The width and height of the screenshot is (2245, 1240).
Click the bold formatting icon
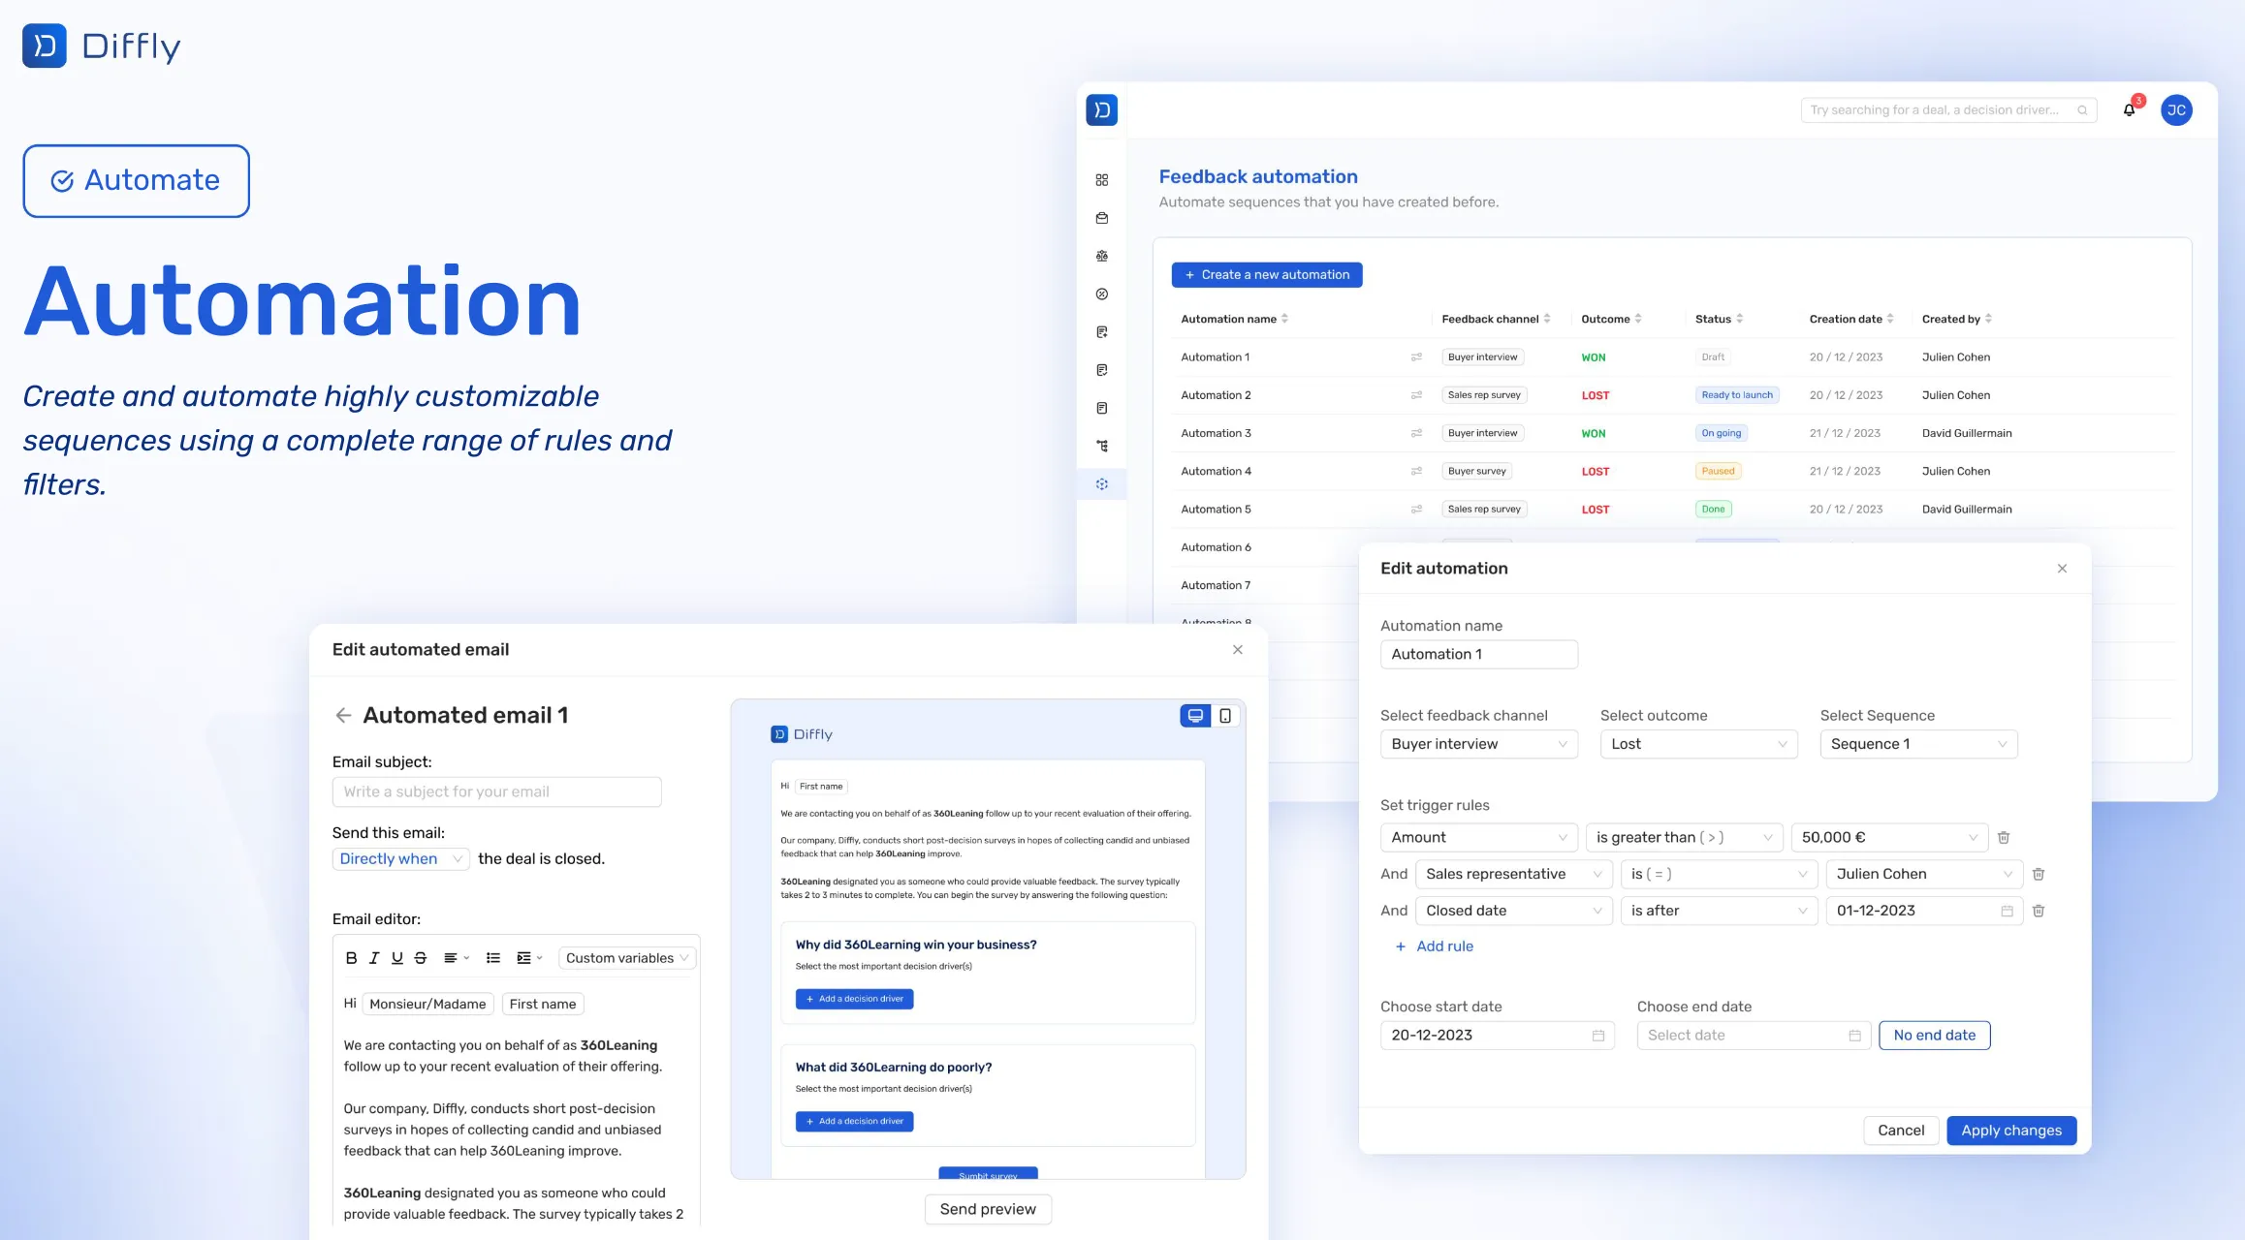[x=351, y=958]
